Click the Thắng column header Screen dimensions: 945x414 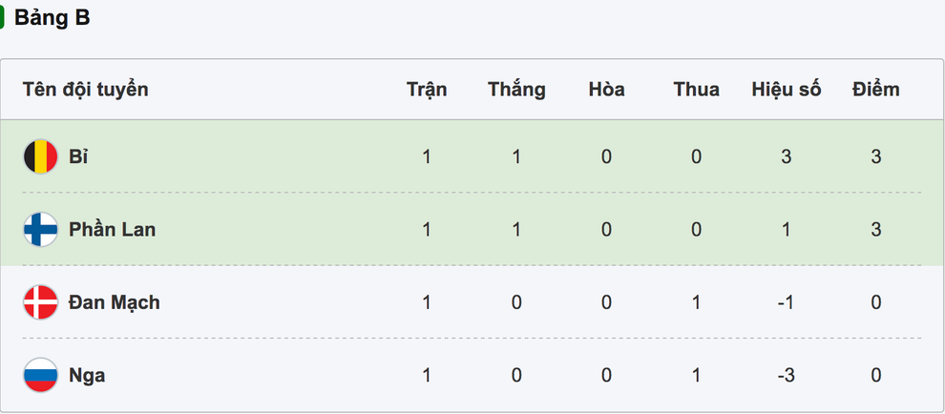click(x=516, y=90)
